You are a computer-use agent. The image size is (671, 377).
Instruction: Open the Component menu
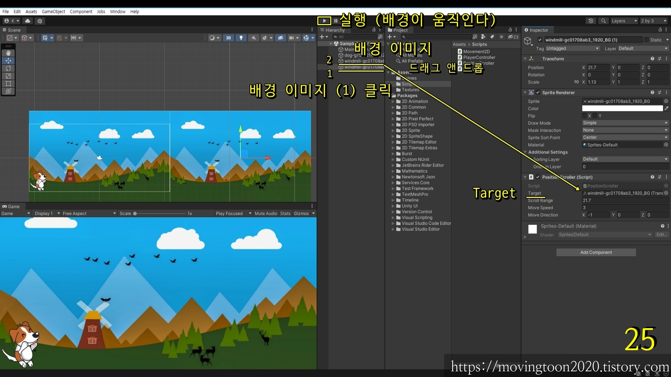point(81,12)
